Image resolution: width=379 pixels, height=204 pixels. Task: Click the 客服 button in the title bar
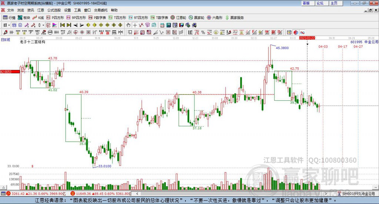point(308,3)
